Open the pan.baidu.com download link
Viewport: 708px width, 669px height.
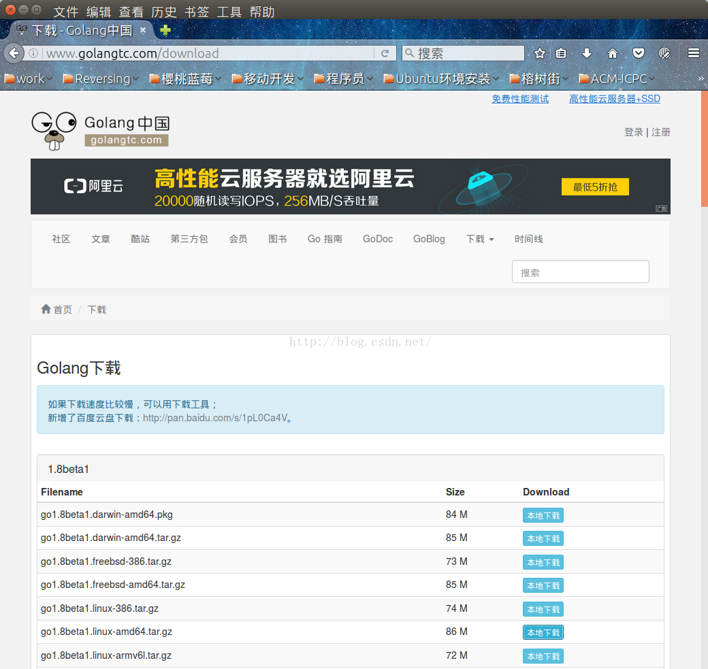tap(215, 418)
